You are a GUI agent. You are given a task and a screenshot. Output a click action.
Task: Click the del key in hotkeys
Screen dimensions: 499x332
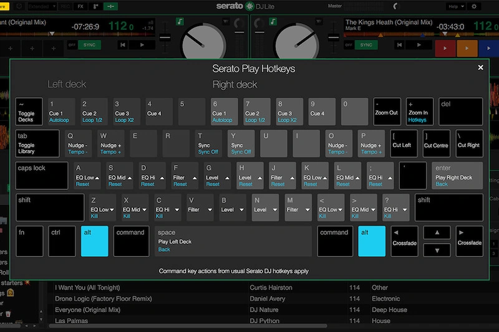point(460,111)
